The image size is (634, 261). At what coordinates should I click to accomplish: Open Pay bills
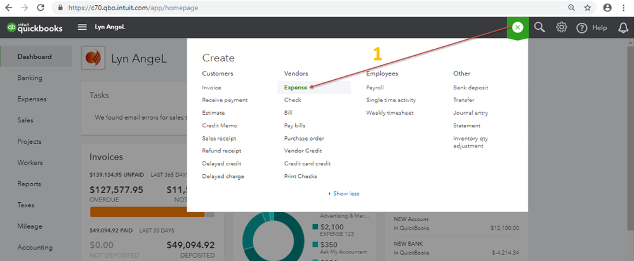click(x=294, y=125)
